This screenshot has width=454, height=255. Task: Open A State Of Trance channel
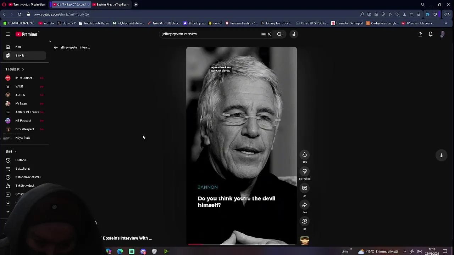[x=24, y=112]
